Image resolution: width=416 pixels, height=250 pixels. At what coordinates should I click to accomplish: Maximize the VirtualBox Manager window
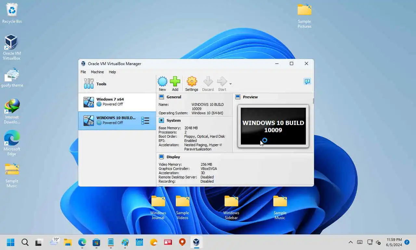[292, 63]
